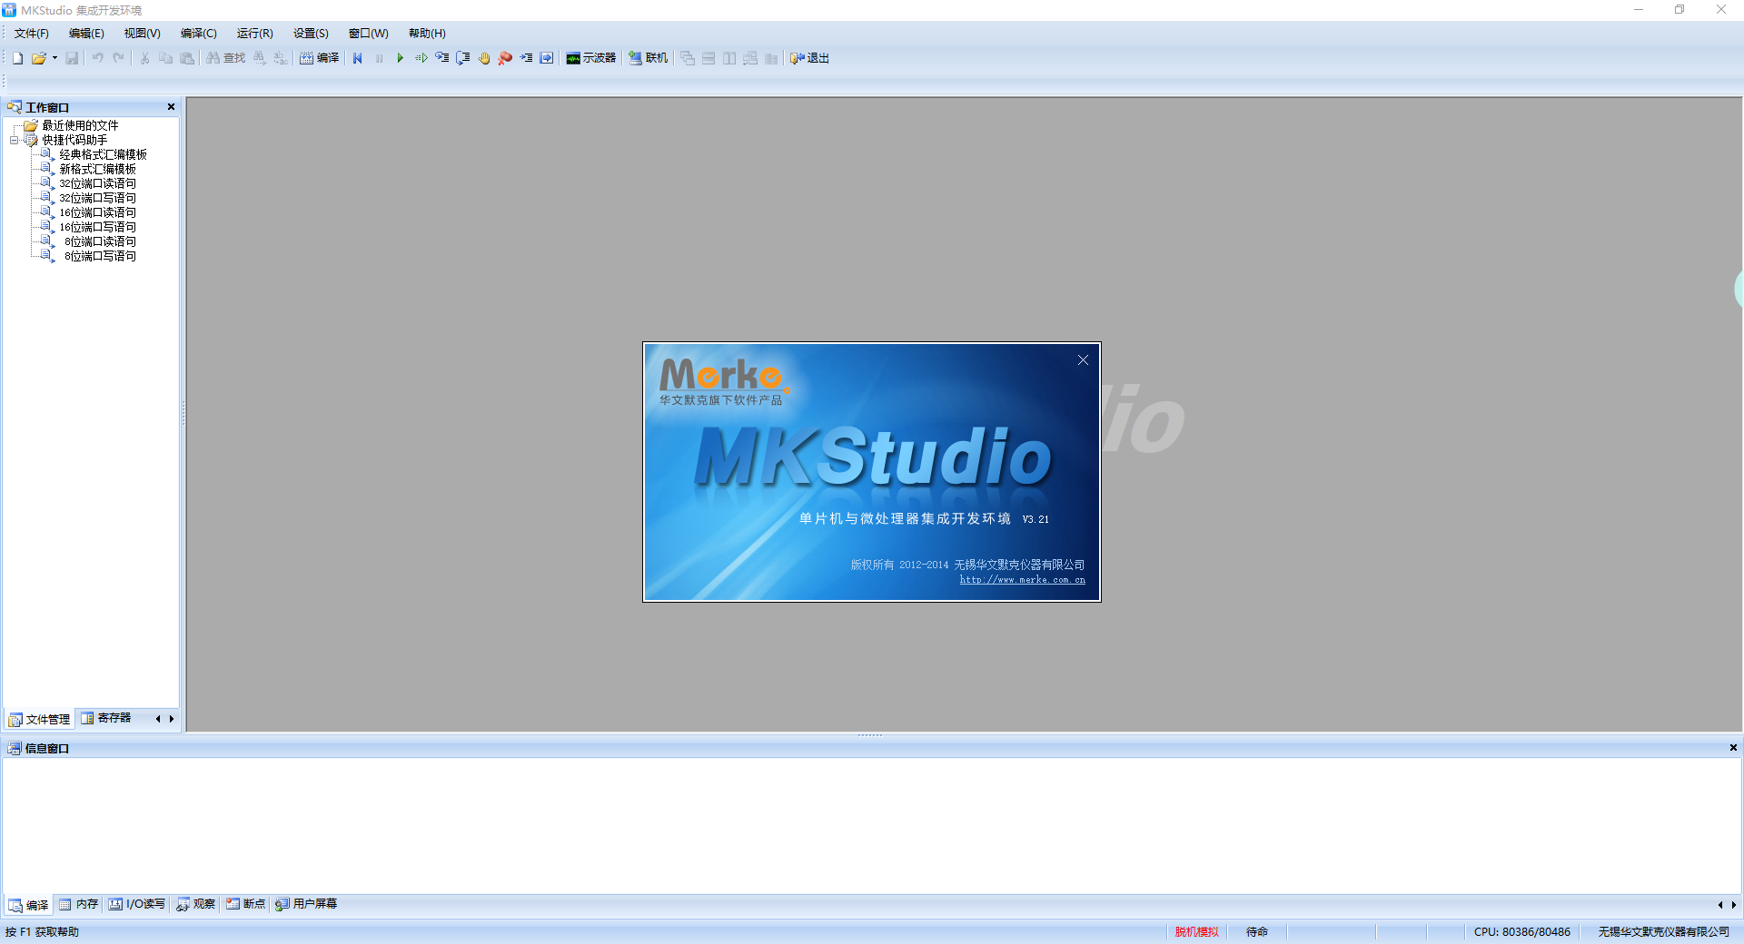
Task: Click the Tile Vertically windows icon
Action: [x=729, y=58]
